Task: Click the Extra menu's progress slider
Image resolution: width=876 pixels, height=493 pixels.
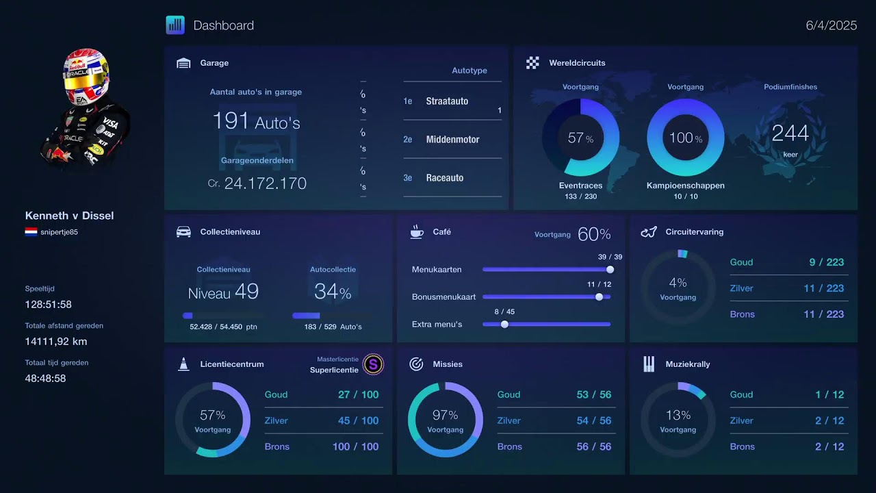Action: [x=546, y=325]
